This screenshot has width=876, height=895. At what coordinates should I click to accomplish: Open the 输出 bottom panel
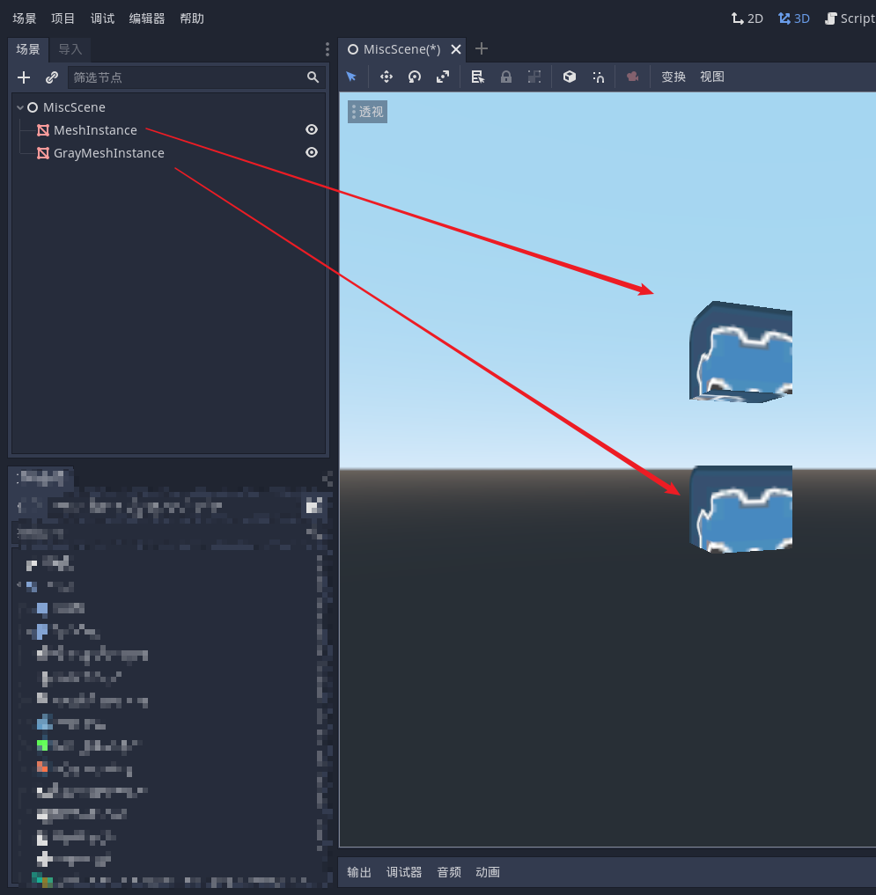[x=359, y=871]
